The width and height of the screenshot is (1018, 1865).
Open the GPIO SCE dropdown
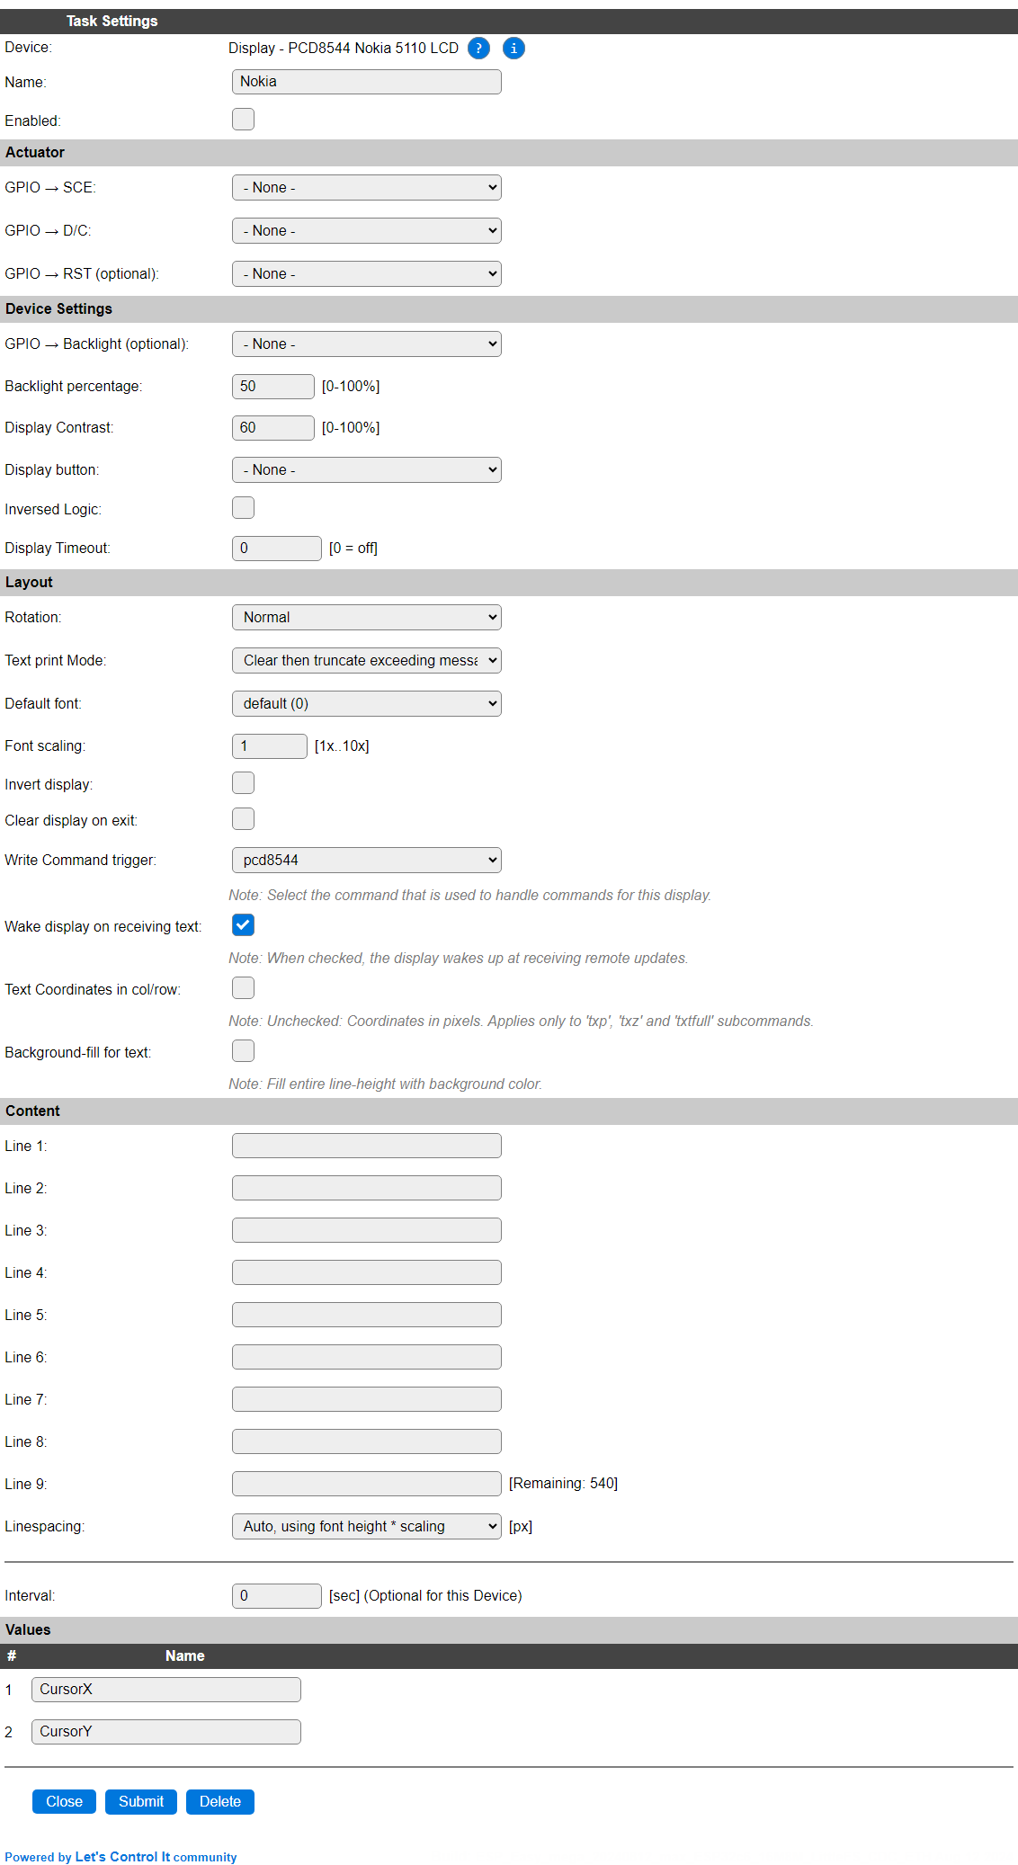pos(367,188)
